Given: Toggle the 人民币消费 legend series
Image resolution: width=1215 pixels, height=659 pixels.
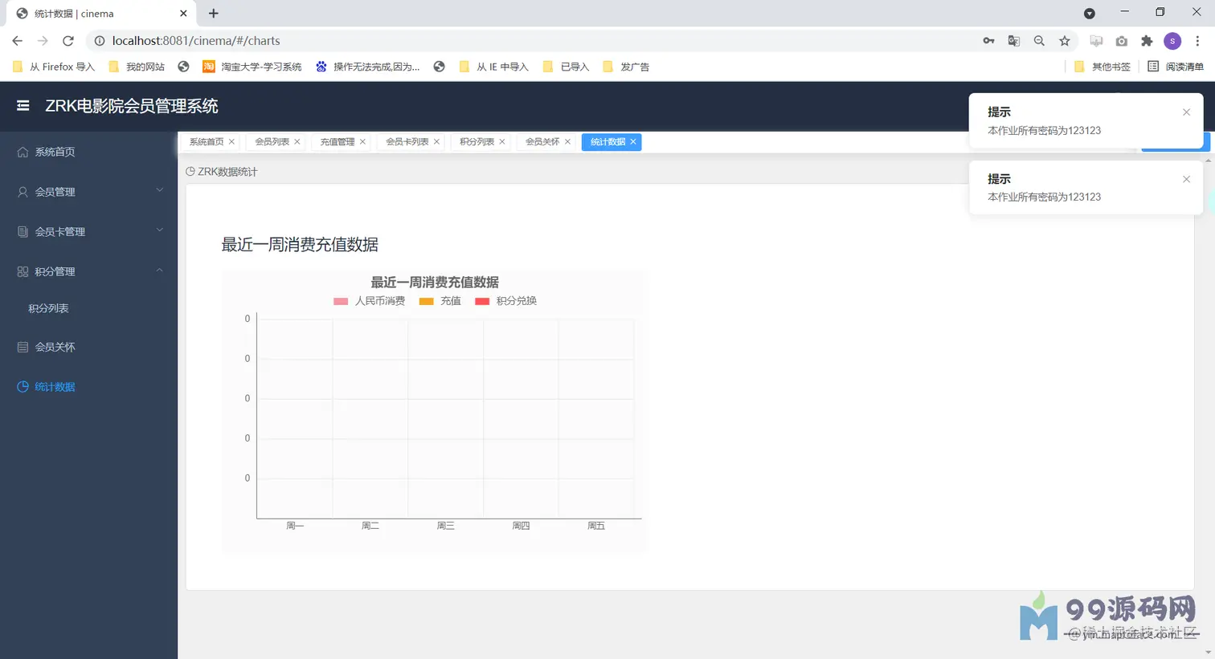Looking at the screenshot, I should 369,301.
